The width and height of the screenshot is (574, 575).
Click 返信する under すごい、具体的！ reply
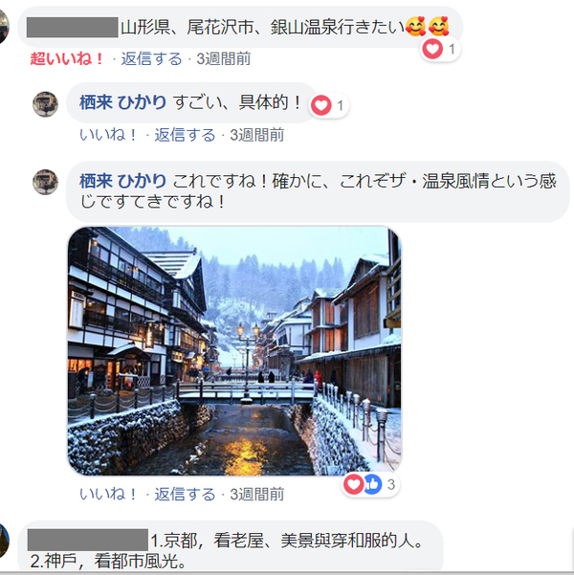pyautogui.click(x=185, y=135)
